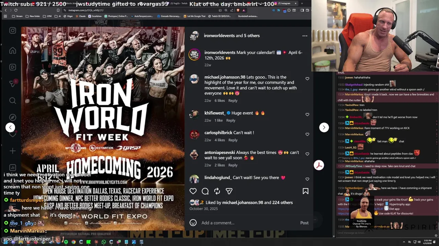Open the Grenade Mercenary bookmark

click(x=169, y=16)
